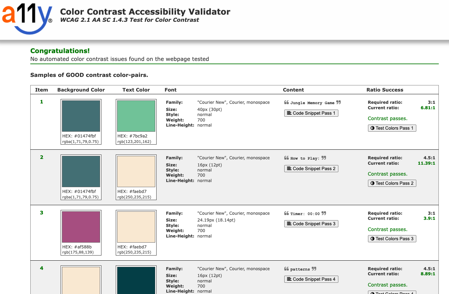Click closing quote icon after How to Play:
Screen dimensions: 449x294
click(324, 158)
